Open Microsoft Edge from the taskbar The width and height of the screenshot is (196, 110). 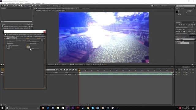[48, 108]
